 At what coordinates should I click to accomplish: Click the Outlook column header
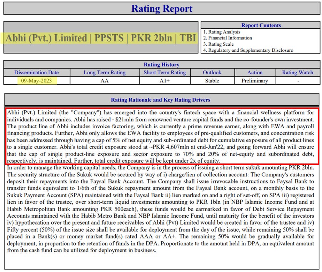pyautogui.click(x=212, y=72)
